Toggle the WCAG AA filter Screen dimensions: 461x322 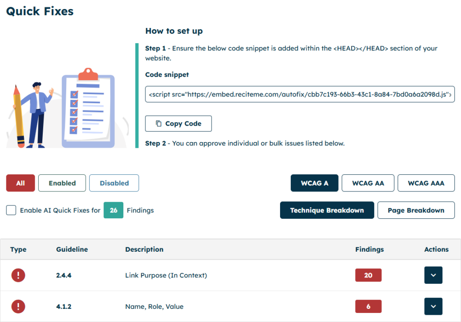coord(368,183)
